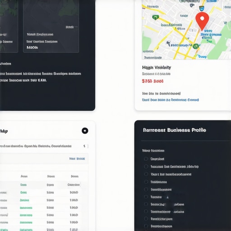Open the blue link below the map card
The image size is (231, 231).
(x=171, y=100)
